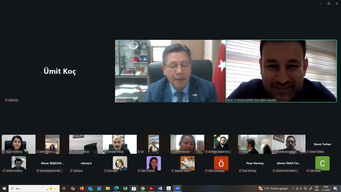Open the TUR keyboard language selector
The image size is (341, 192).
(x=316, y=188)
